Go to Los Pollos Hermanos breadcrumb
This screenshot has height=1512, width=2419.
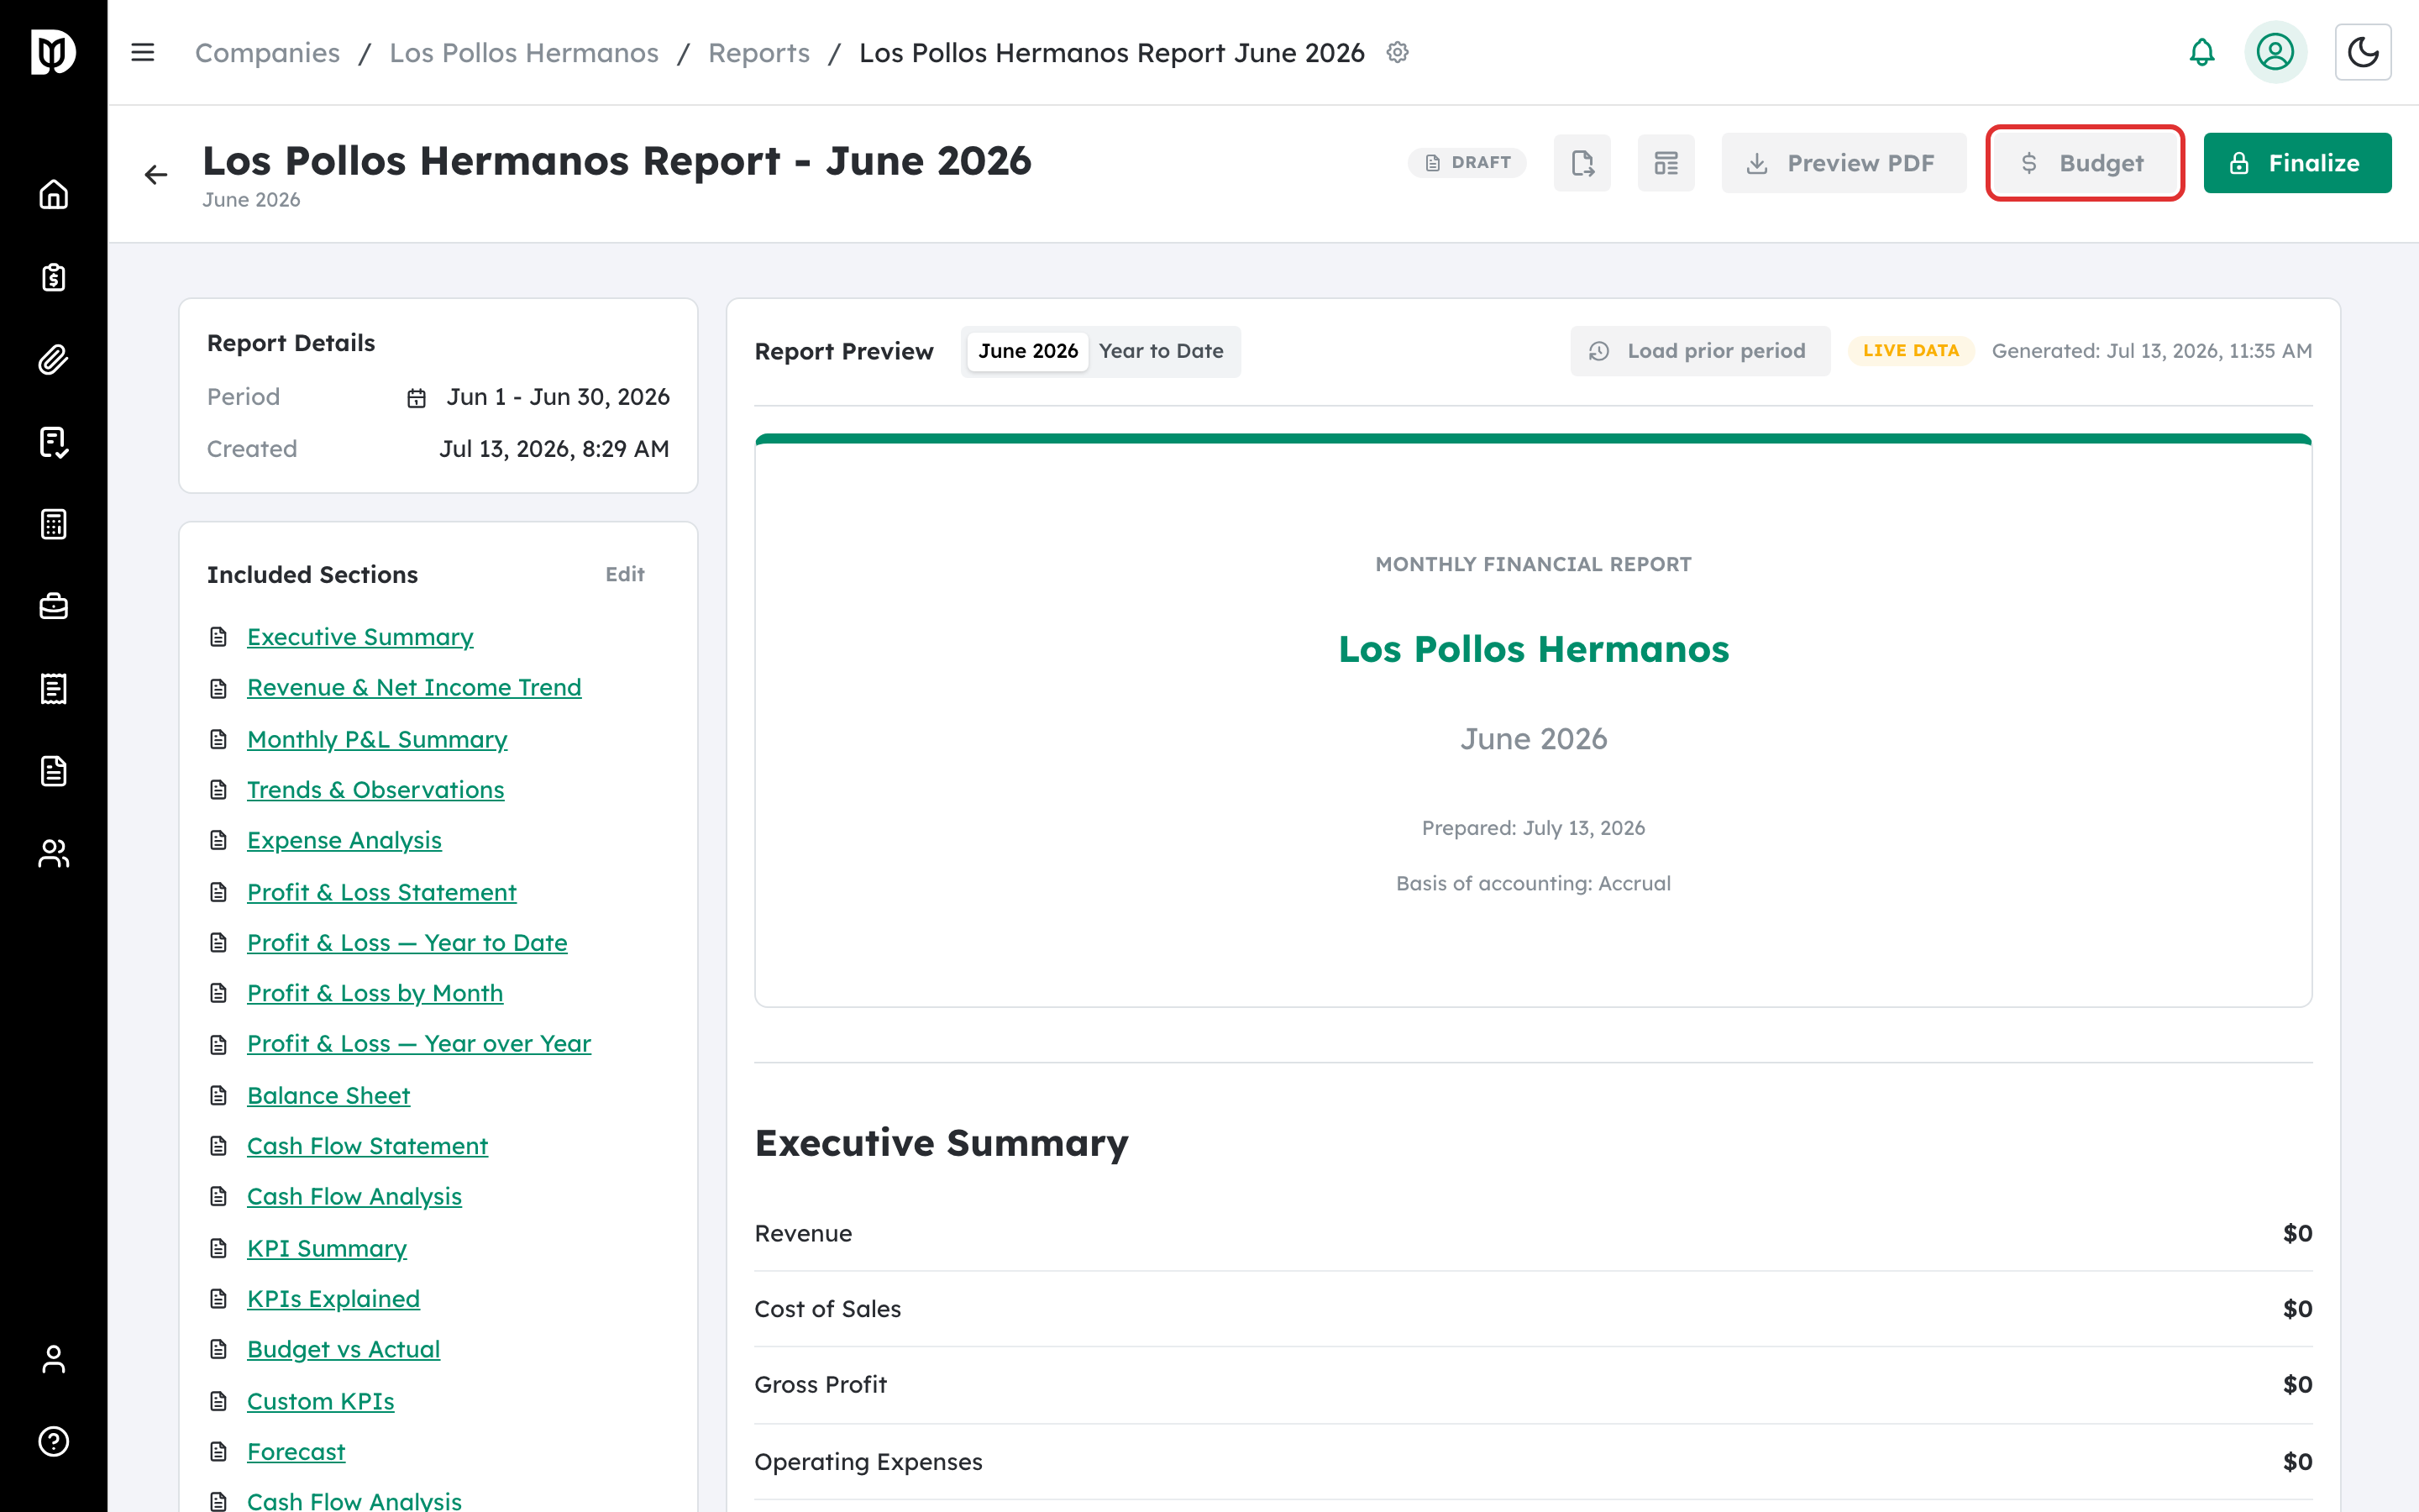[524, 53]
